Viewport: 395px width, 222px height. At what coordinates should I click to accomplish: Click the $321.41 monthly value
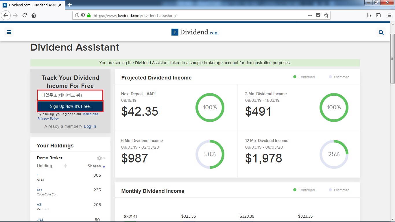(130, 216)
